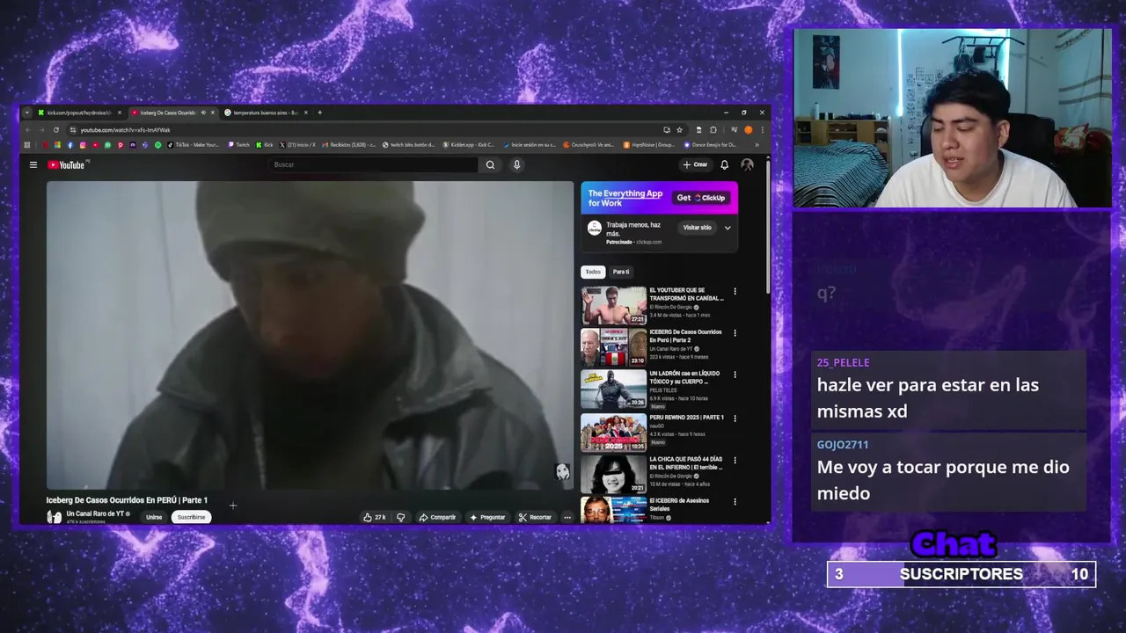Click the Get ClickUp ad banner button
The width and height of the screenshot is (1126, 633).
[701, 198]
